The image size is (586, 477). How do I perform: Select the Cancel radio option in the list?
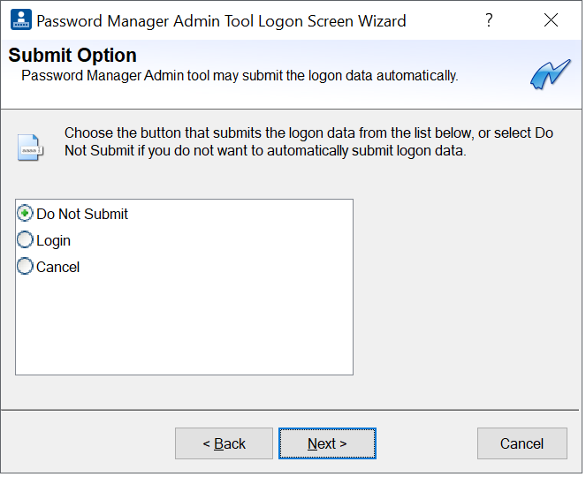tap(26, 267)
